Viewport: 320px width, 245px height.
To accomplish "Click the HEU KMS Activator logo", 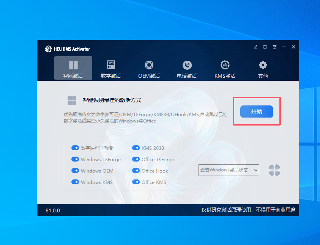I will tap(49, 49).
